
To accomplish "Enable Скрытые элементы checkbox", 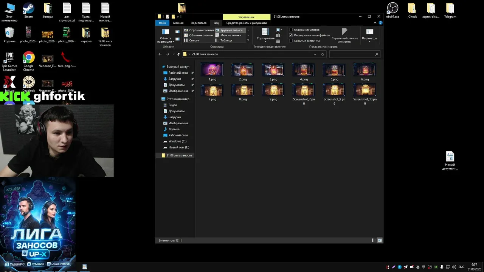I will 291,40.
